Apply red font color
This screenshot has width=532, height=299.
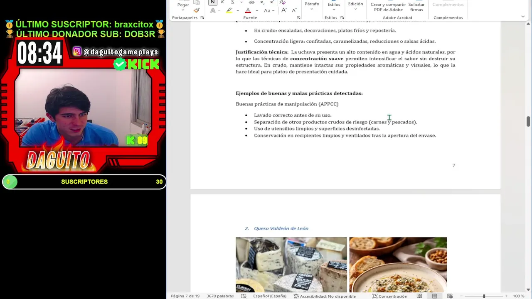click(248, 10)
